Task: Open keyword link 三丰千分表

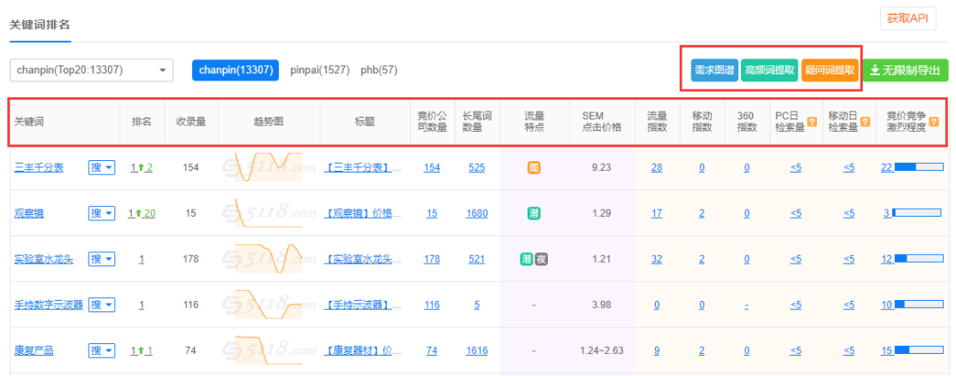Action: point(38,167)
